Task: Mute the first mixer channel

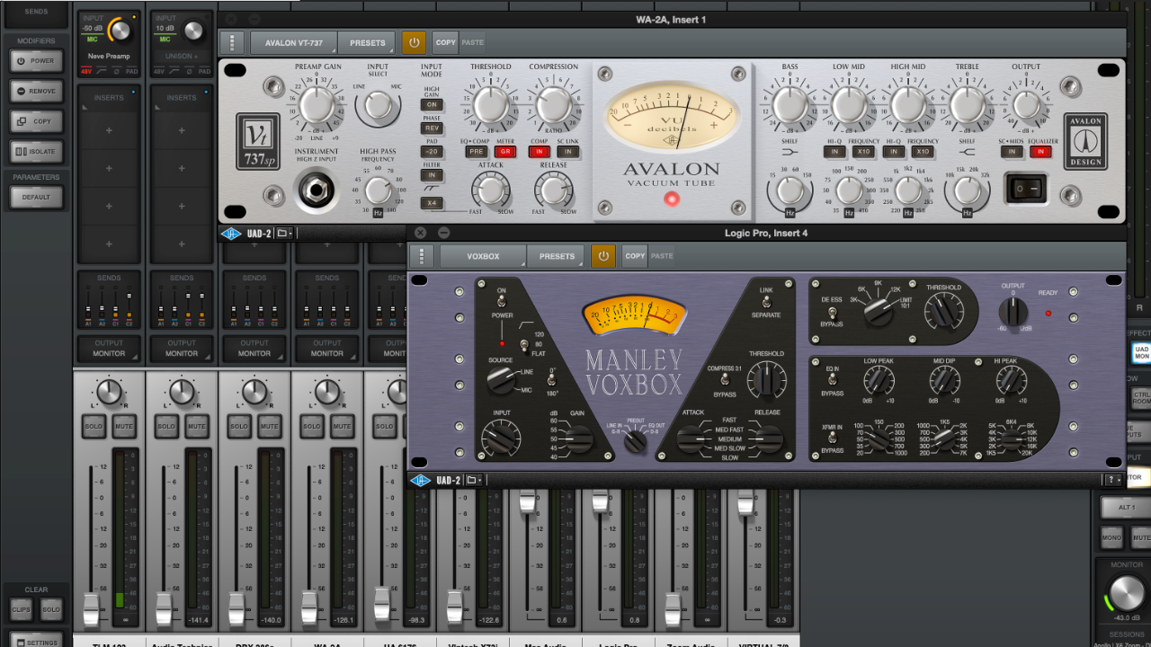Action: (x=124, y=426)
